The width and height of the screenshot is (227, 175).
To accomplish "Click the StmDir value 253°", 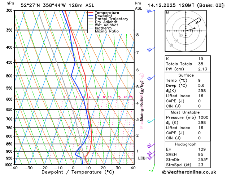I will pyautogui.click(x=203, y=160).
